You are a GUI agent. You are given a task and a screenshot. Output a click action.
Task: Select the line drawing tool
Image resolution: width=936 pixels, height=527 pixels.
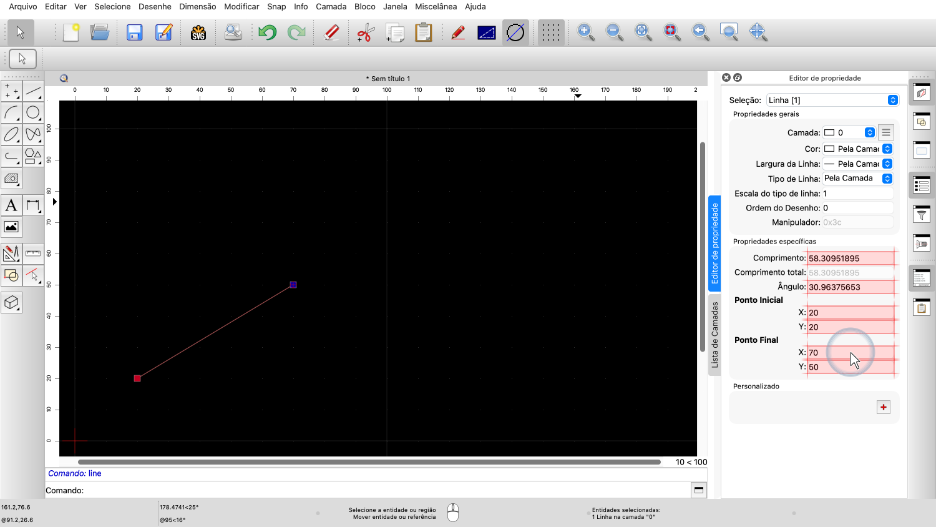click(33, 91)
